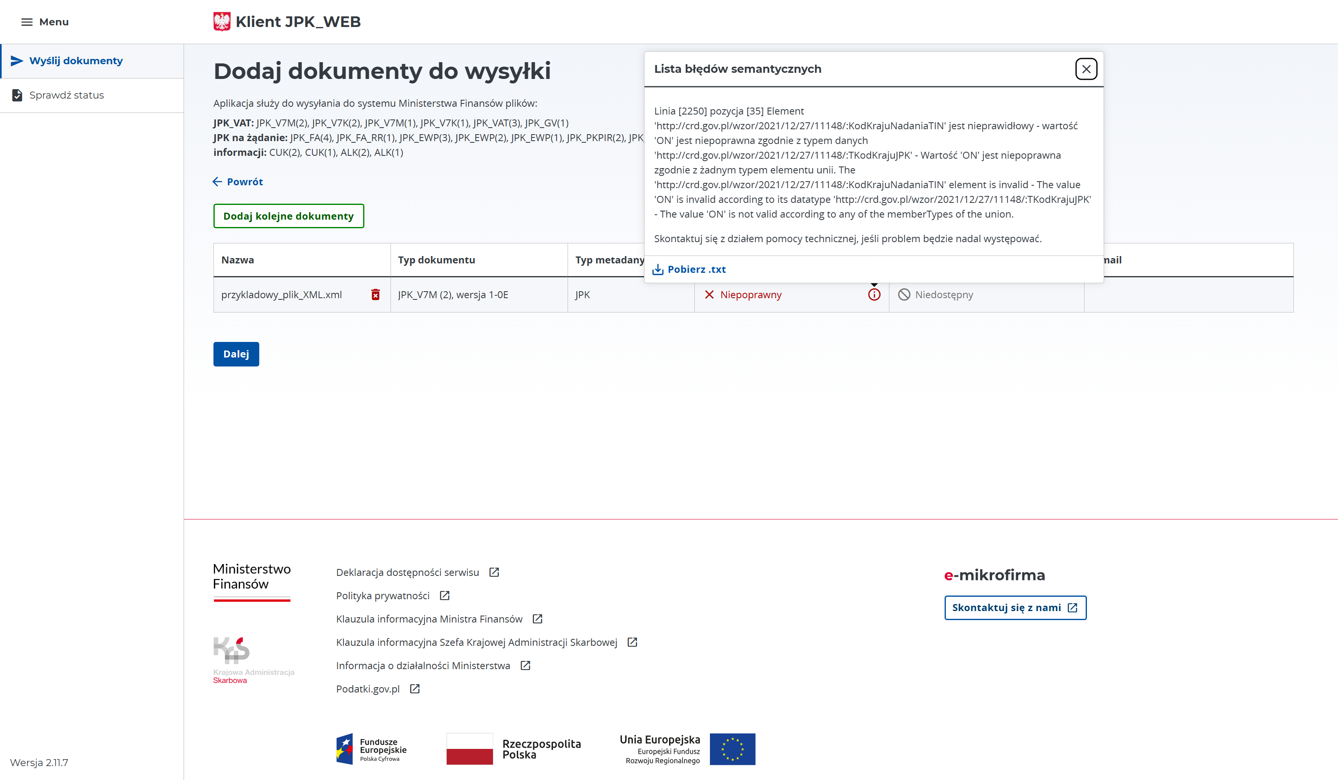
Task: Click the Niedostępny prohibited icon
Action: pyautogui.click(x=904, y=294)
